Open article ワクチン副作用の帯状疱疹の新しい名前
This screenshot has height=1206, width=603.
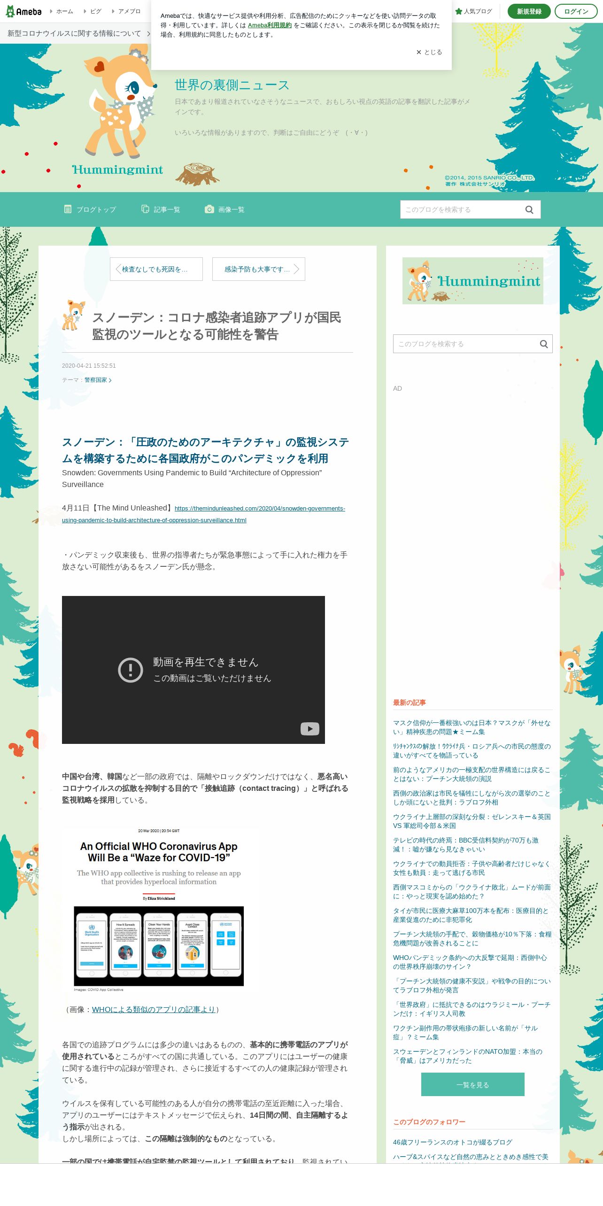(x=465, y=1033)
